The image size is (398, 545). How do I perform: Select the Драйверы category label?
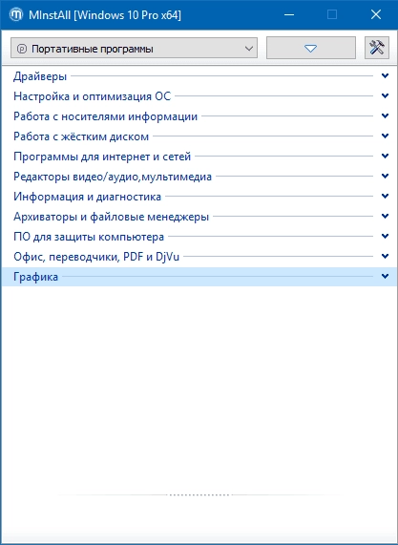(x=40, y=76)
